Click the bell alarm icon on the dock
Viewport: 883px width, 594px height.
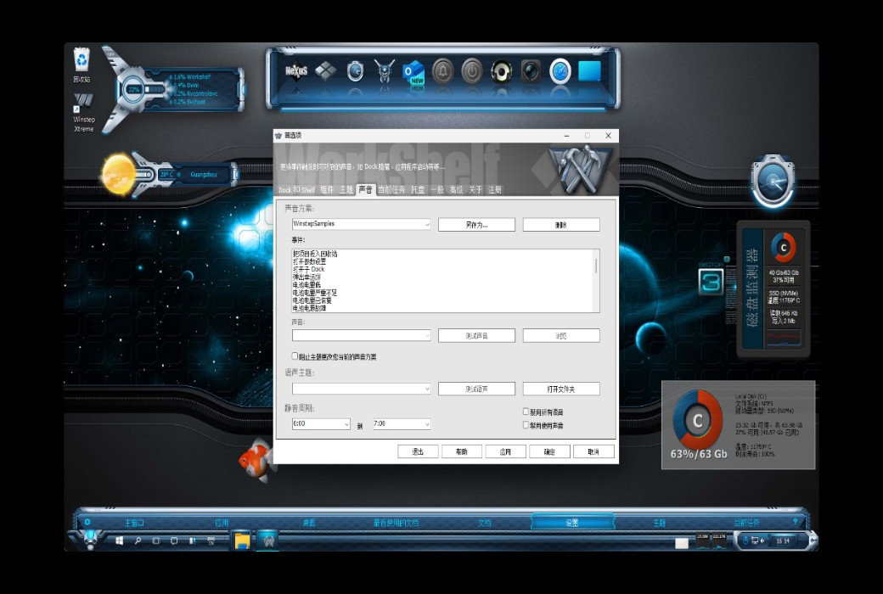point(442,71)
